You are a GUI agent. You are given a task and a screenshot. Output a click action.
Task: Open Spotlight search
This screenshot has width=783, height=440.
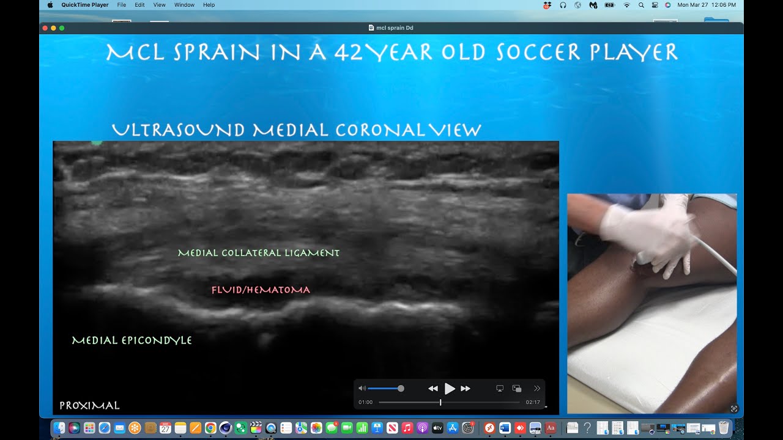641,5
